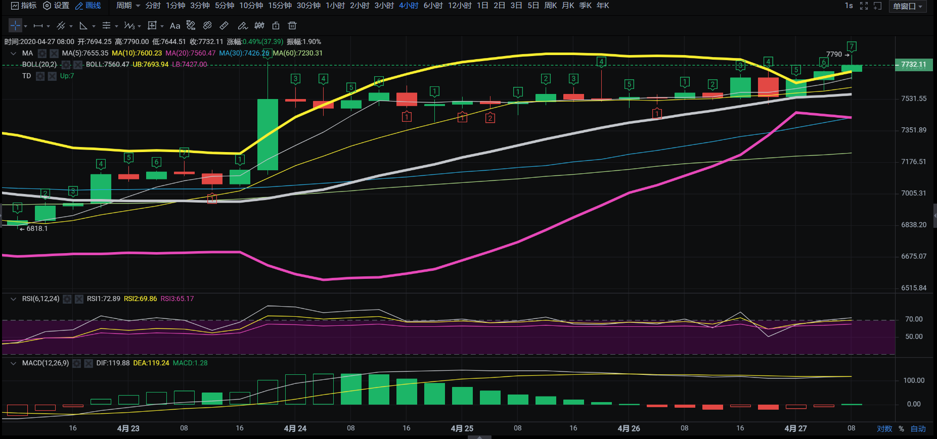Select the 4小时 timeframe tab
937x439 pixels.
409,6
